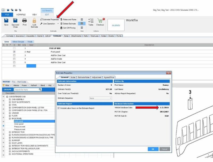This screenshot has height=162, width=213.
Task: Toggle checkbox on line 3 Add for Clear Coat
Action: coord(14,55)
